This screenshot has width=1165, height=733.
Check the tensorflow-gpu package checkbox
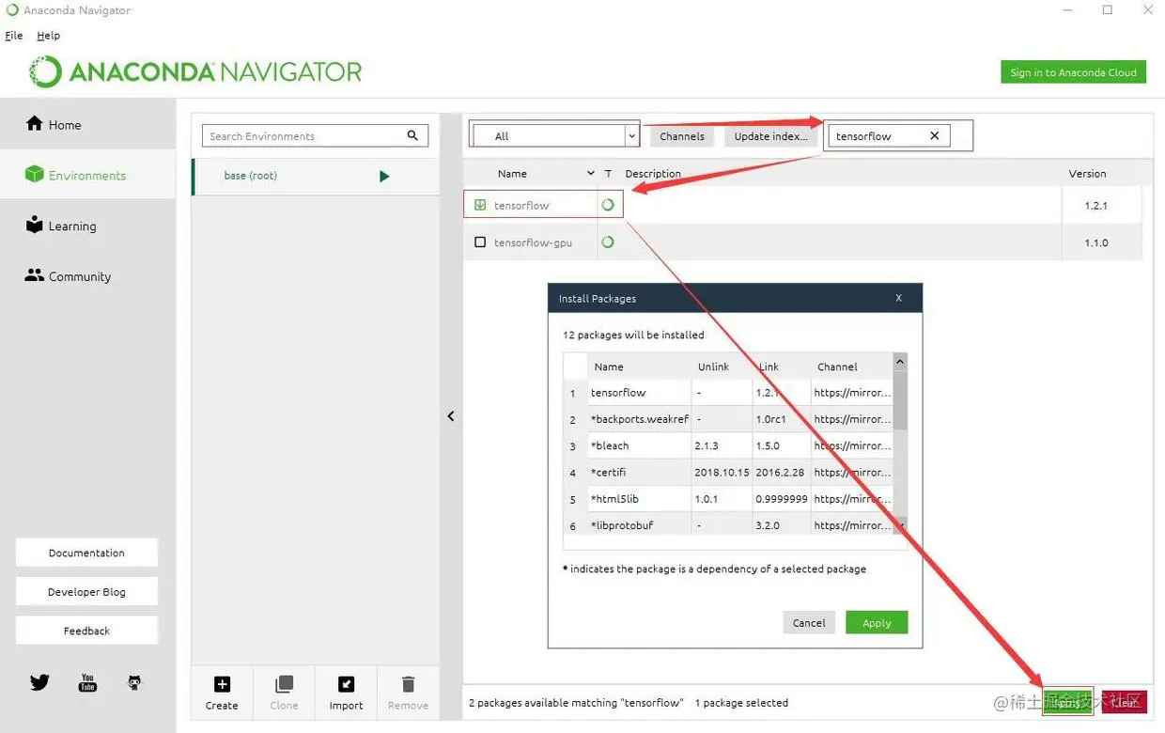point(480,242)
